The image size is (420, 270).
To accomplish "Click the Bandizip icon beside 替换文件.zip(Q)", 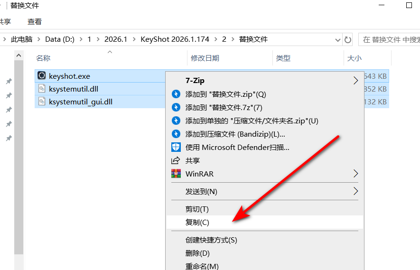I will click(x=176, y=94).
